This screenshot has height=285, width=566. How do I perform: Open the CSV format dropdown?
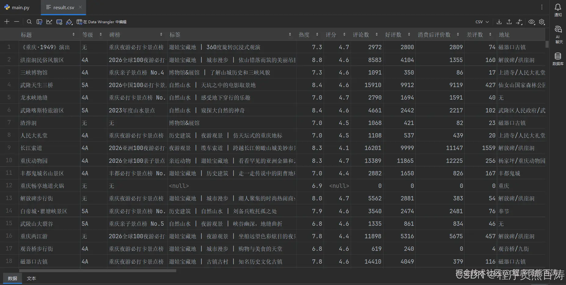482,22
